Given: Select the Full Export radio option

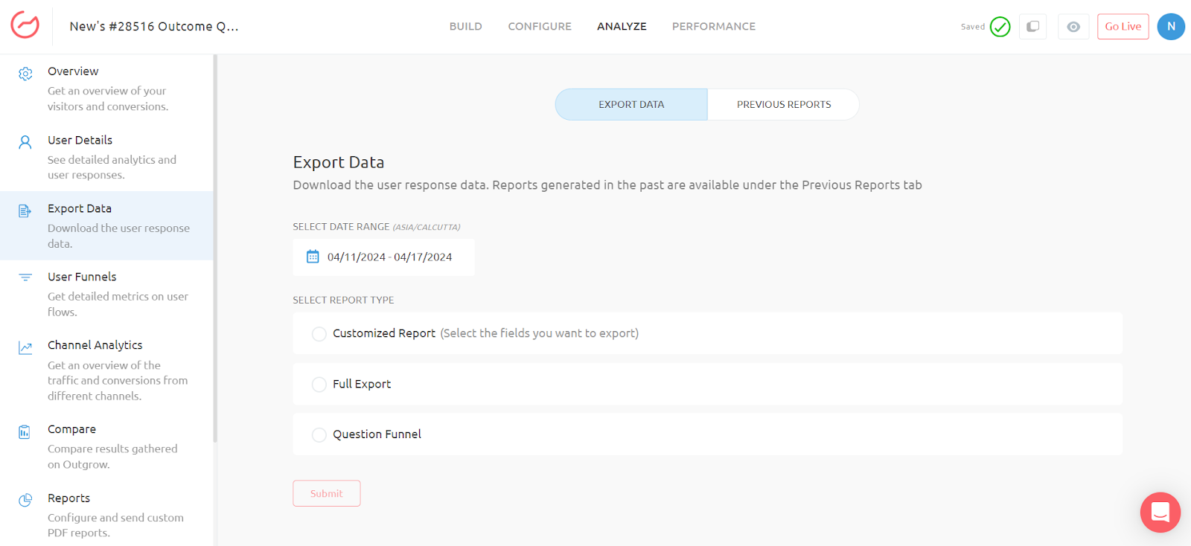Looking at the screenshot, I should (319, 385).
